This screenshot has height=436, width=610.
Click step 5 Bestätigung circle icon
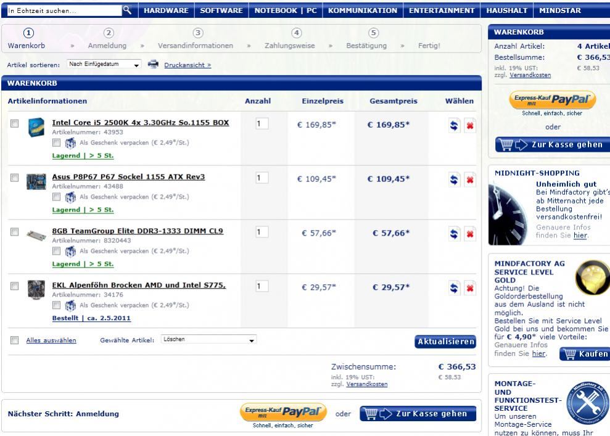click(x=374, y=33)
